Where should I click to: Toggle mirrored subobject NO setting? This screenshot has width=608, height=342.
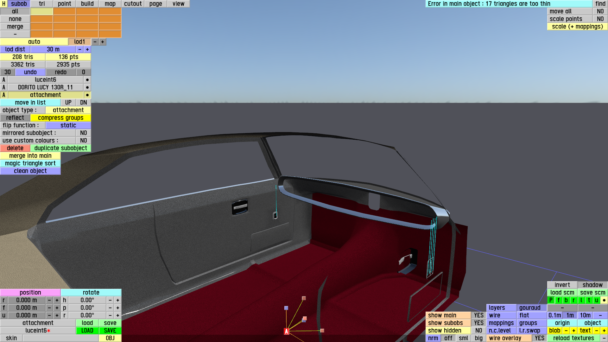point(83,133)
